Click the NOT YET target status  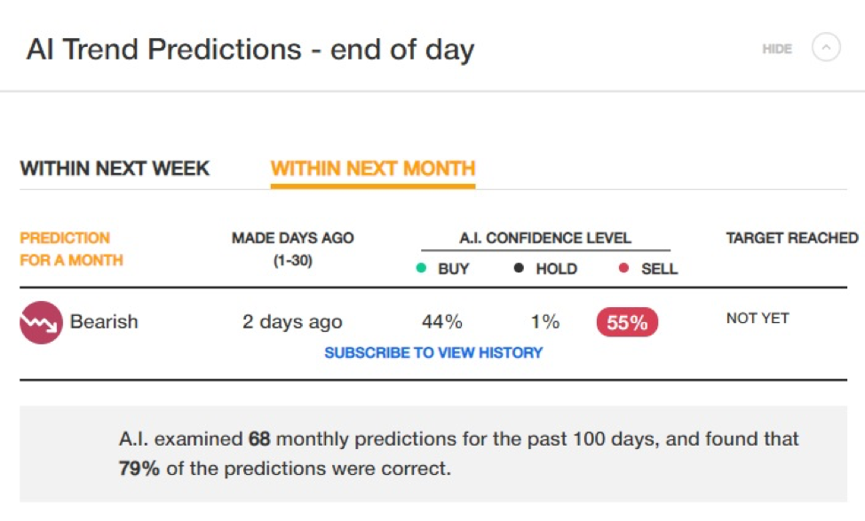(x=758, y=318)
